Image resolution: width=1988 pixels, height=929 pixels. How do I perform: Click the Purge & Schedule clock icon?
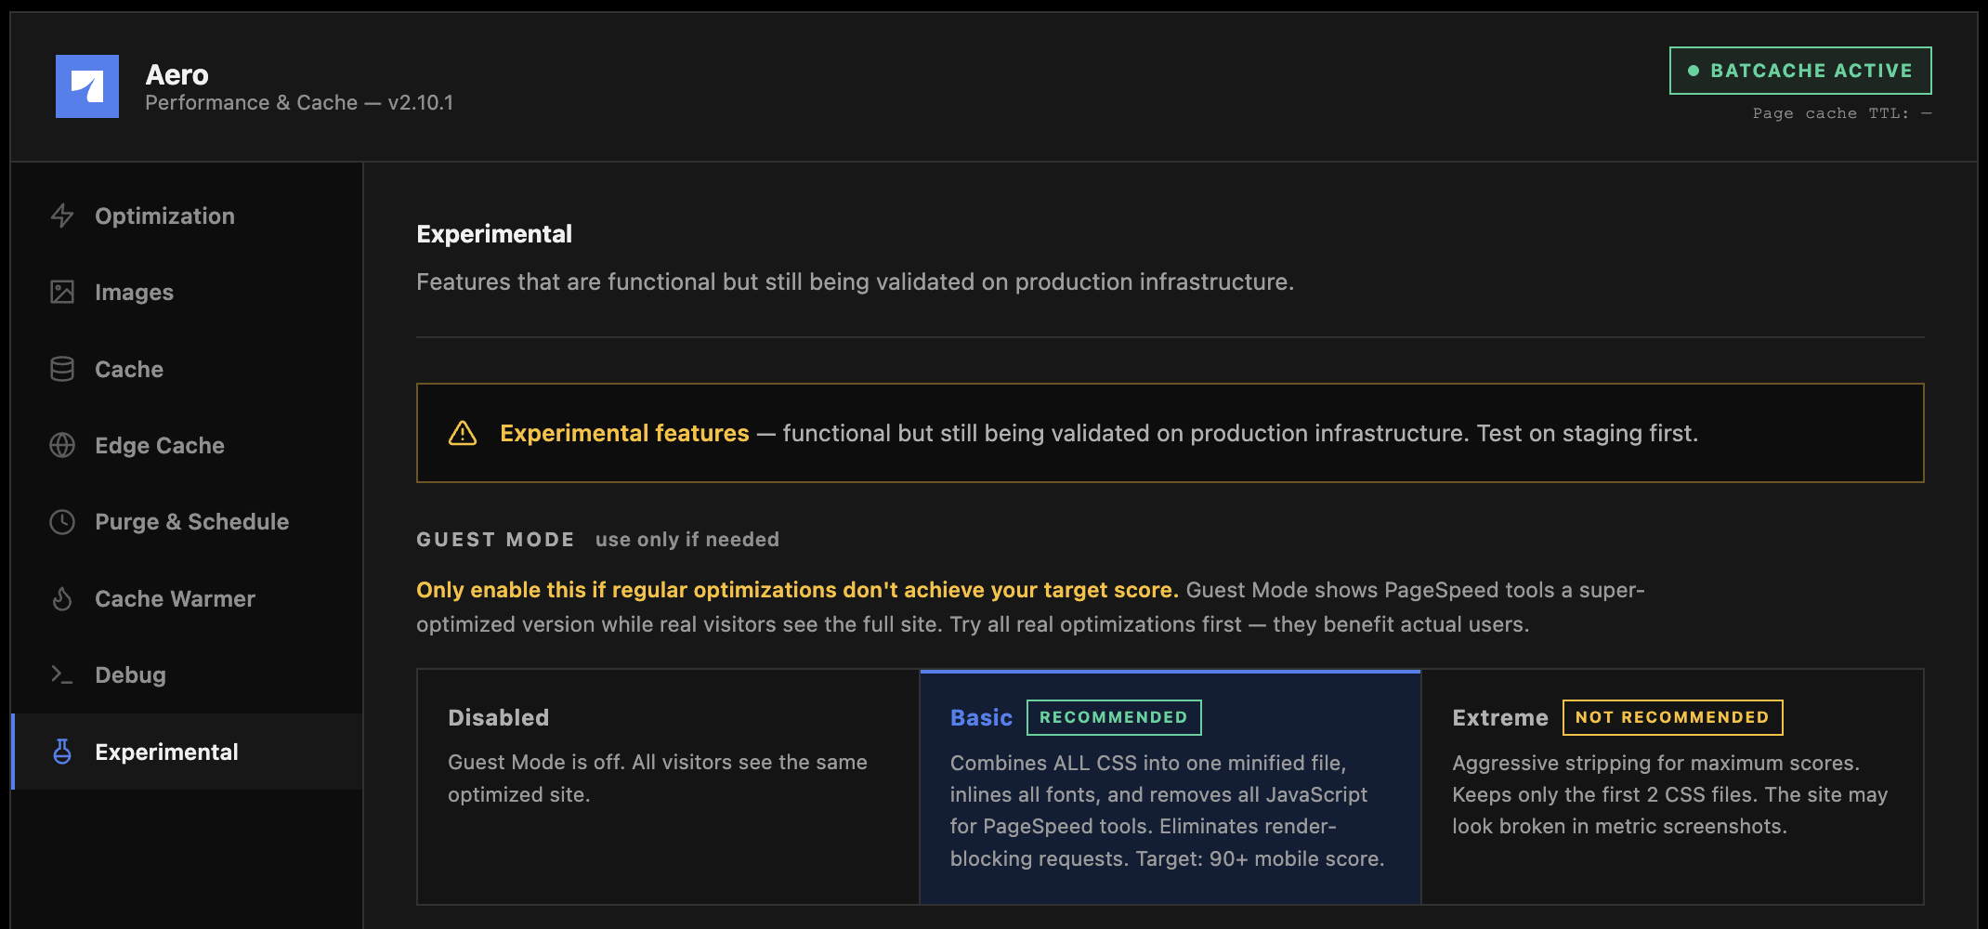coord(62,522)
